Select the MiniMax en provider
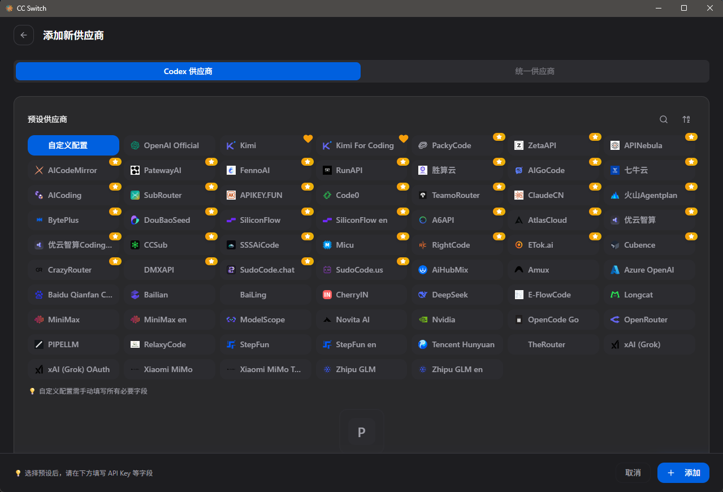This screenshot has height=492, width=723. [x=170, y=320]
